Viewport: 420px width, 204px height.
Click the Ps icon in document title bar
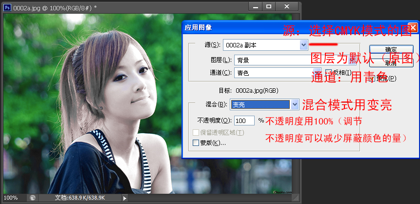click(x=7, y=7)
